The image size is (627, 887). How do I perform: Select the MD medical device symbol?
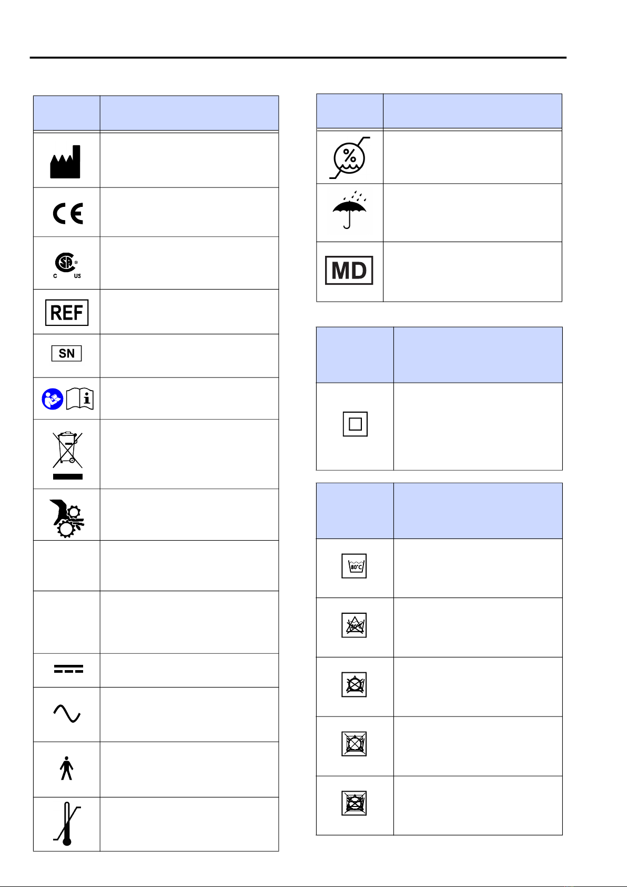tap(349, 271)
